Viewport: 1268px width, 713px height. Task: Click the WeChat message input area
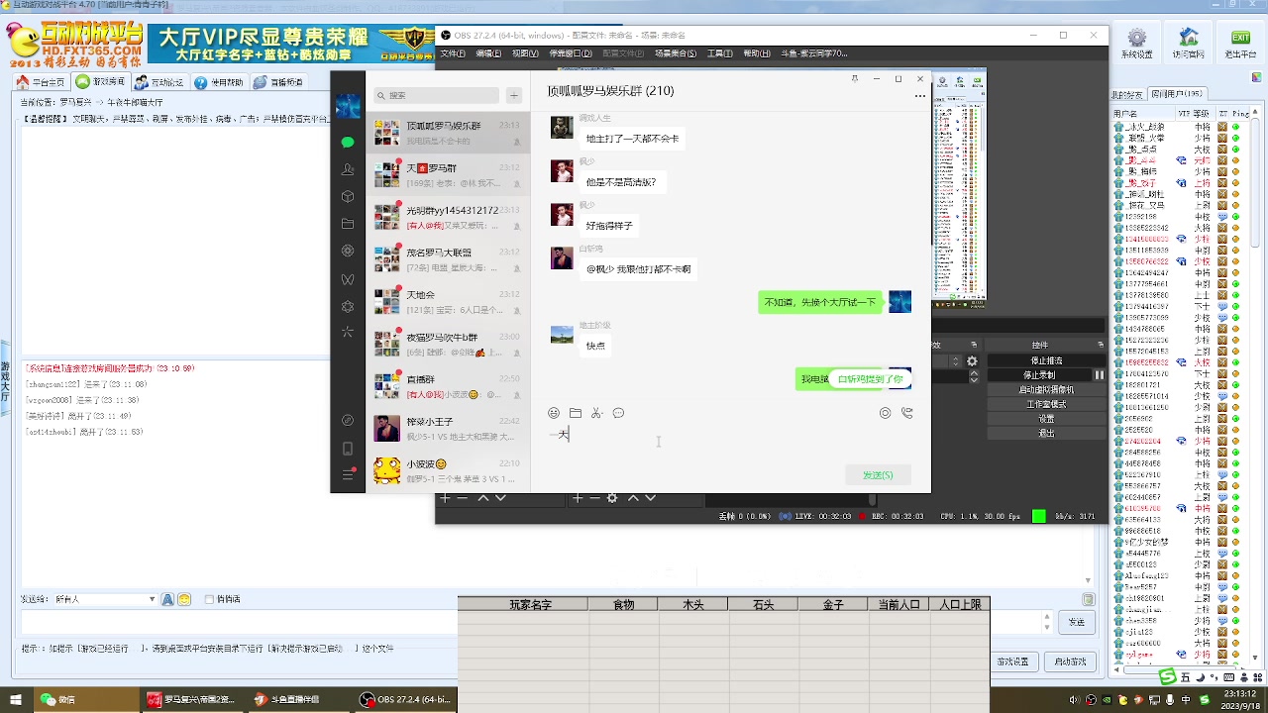coord(730,442)
